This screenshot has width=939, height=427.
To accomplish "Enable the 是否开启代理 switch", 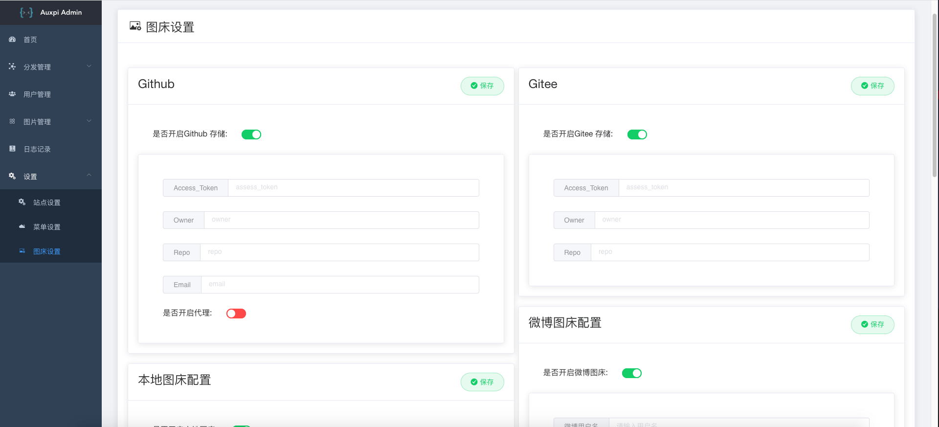I will [236, 314].
